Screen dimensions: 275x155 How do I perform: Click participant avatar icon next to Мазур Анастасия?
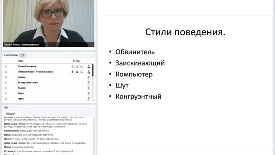click(89, 83)
